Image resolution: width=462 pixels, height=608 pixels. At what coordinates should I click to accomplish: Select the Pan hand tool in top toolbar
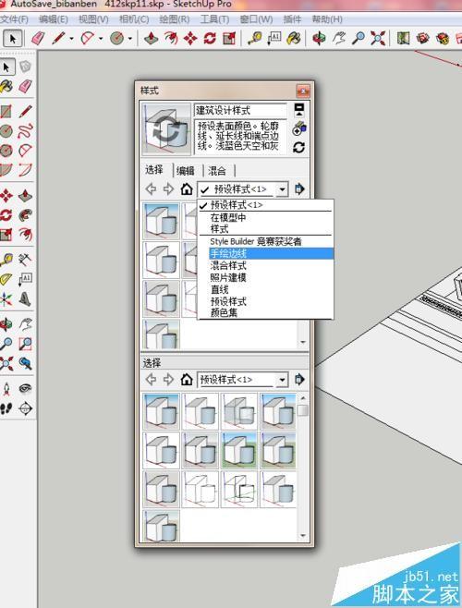click(x=339, y=39)
